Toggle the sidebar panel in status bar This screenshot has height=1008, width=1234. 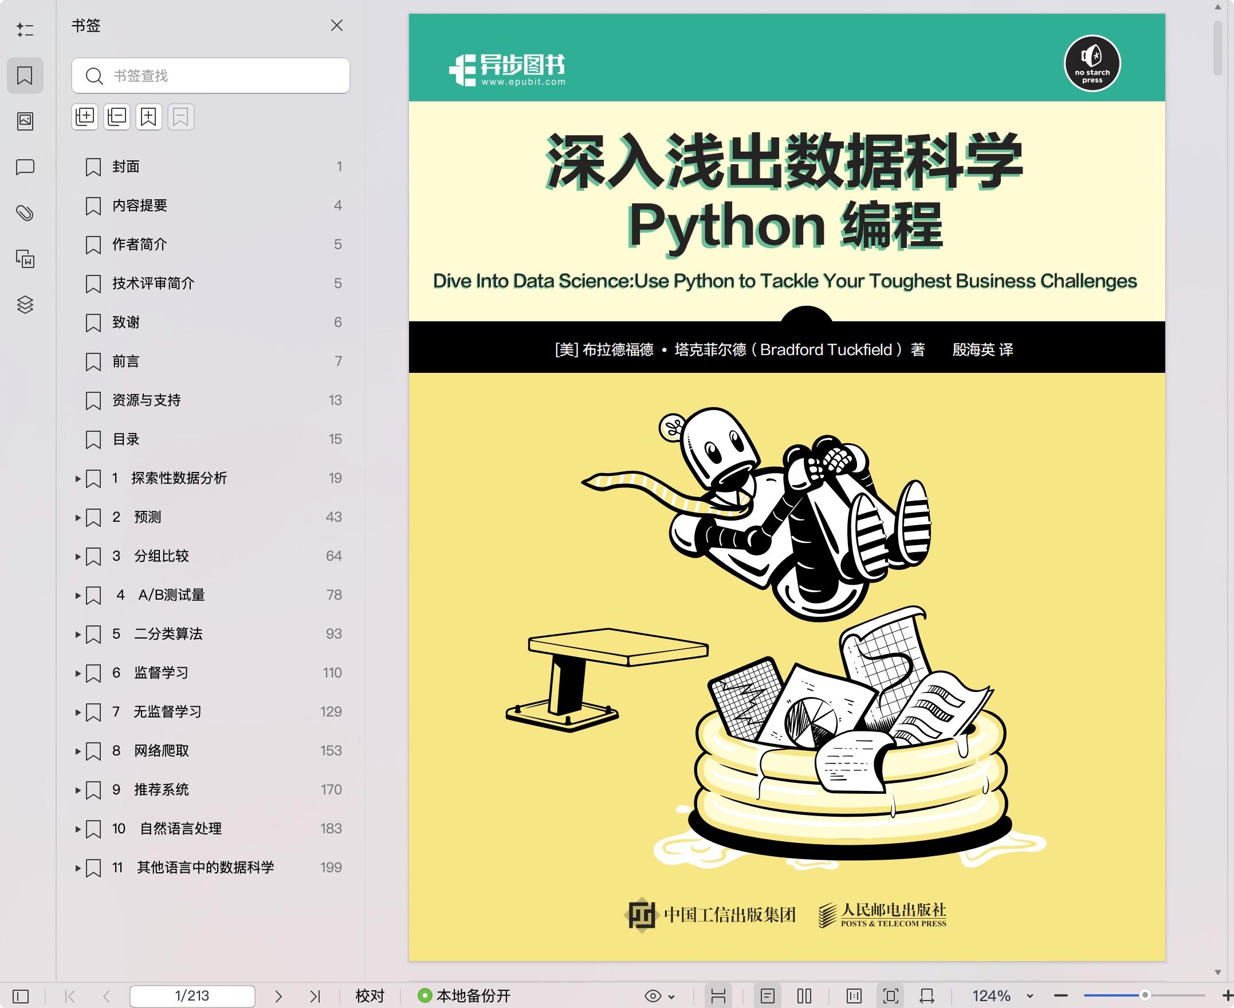(x=21, y=997)
